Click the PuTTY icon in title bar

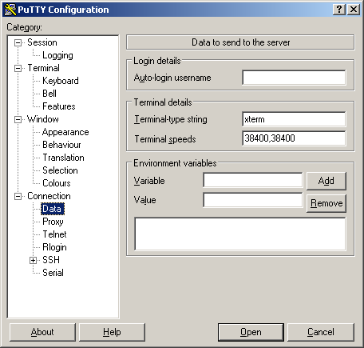[10, 10]
